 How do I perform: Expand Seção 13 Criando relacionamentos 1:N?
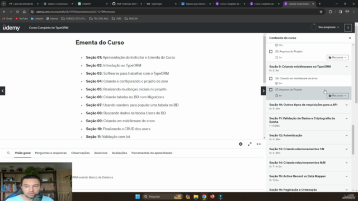309,151
